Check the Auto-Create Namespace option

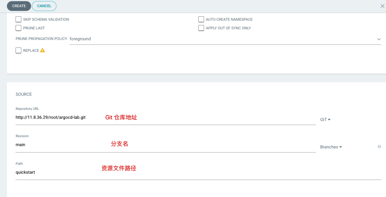[201, 19]
